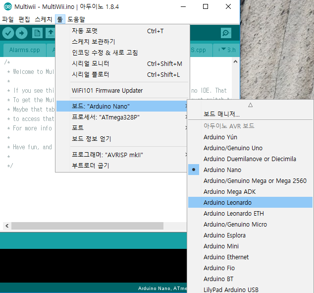Click the Arduino infinity logo in the title bar
Viewport: 314px width, 293px height.
pyautogui.click(x=8, y=6)
